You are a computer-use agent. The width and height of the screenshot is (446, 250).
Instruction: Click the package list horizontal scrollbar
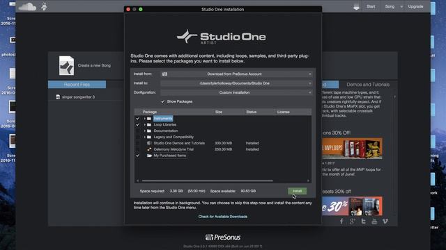click(x=208, y=181)
